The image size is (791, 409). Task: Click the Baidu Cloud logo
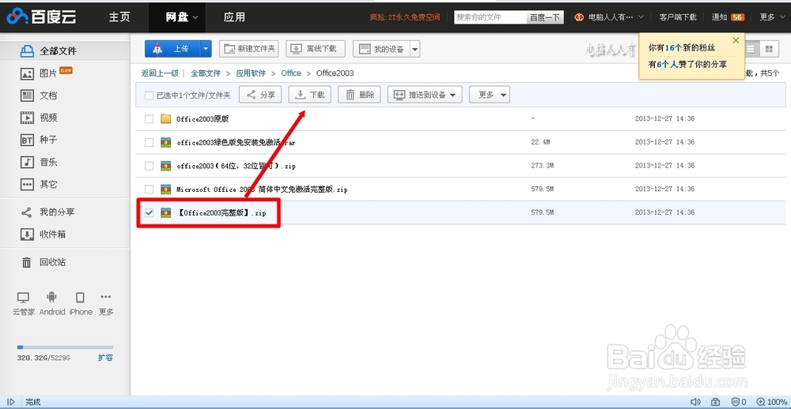click(x=41, y=17)
